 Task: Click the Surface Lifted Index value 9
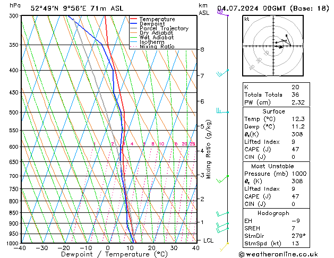293,142
